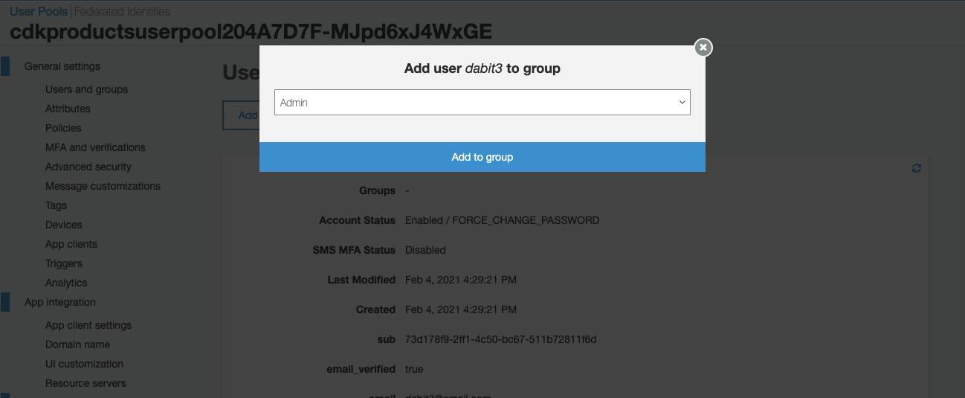Open Resource servers

[85, 383]
